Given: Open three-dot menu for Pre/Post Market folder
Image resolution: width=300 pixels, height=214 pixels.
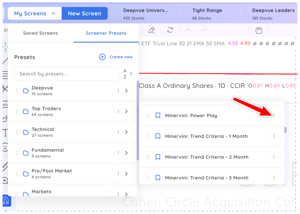Looking at the screenshot, I should tap(118, 174).
